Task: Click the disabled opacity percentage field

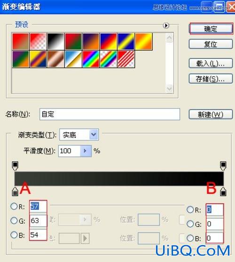Action: [69, 220]
